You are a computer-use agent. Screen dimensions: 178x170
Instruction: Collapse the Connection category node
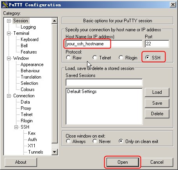click(9, 96)
